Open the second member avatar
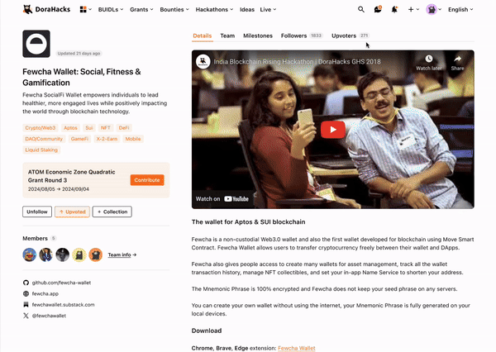This screenshot has height=352, width=496. click(45, 254)
